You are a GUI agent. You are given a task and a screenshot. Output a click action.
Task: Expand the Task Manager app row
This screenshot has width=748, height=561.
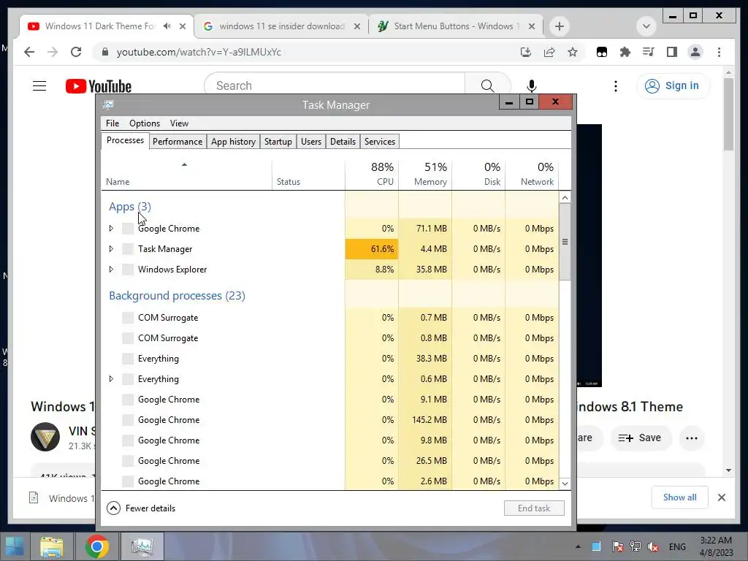pos(111,249)
